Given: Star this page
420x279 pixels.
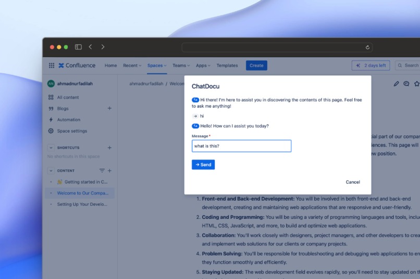Looking at the screenshot, I should pyautogui.click(x=417, y=84).
